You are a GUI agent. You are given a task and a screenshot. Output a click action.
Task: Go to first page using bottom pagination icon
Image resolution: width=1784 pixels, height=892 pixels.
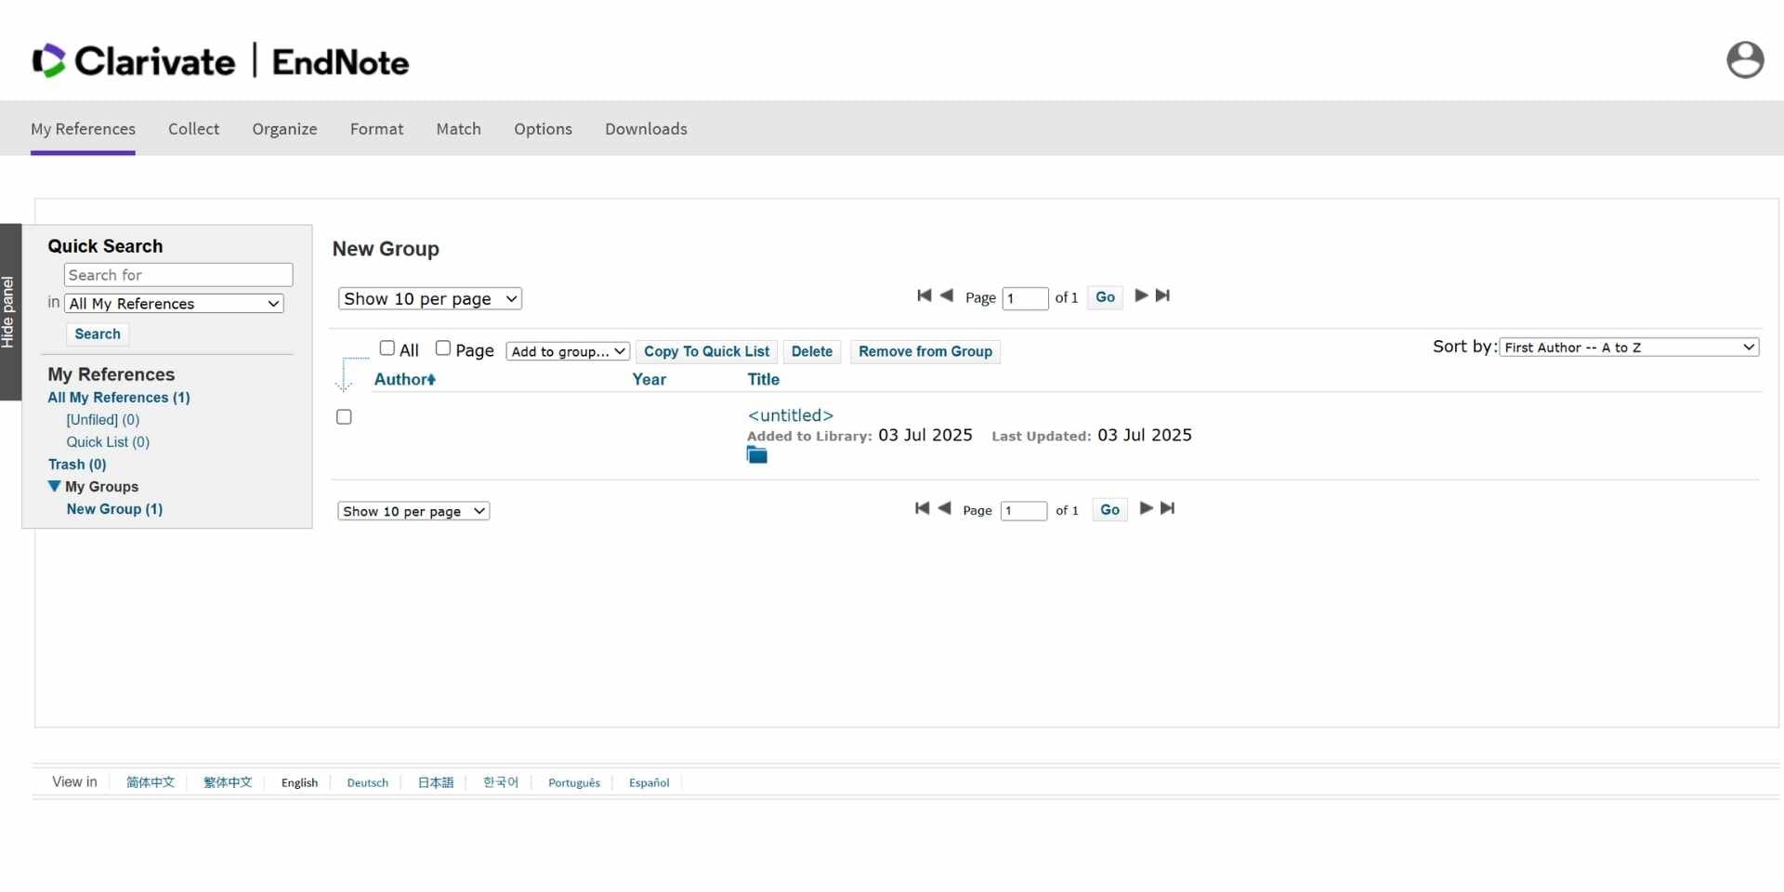pyautogui.click(x=922, y=508)
